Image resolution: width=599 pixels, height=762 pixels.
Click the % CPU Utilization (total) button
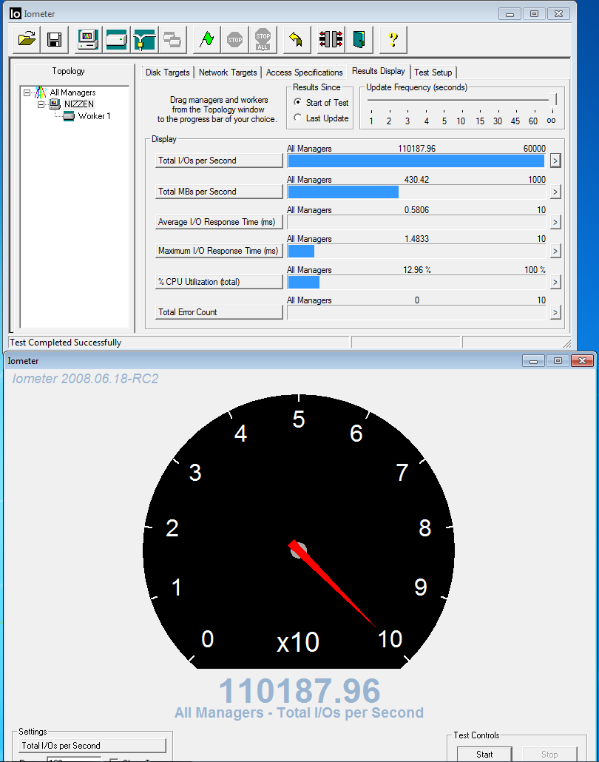pos(219,282)
